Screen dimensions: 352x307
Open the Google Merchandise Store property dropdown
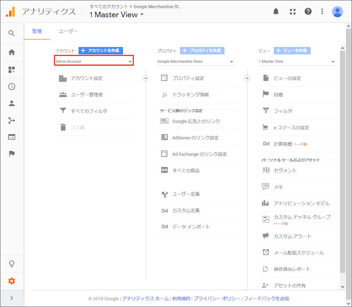tap(196, 62)
